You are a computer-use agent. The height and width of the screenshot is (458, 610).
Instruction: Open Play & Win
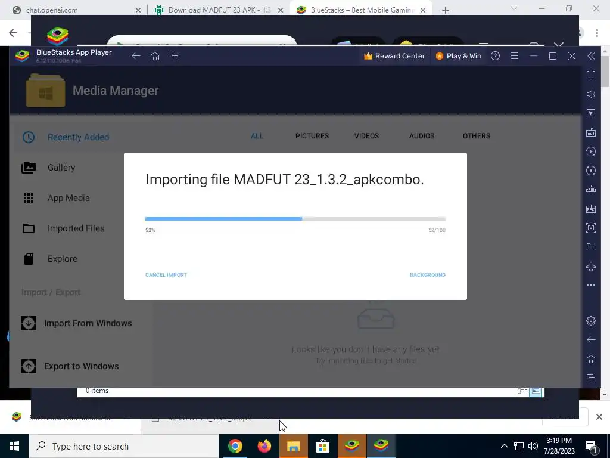click(x=458, y=56)
